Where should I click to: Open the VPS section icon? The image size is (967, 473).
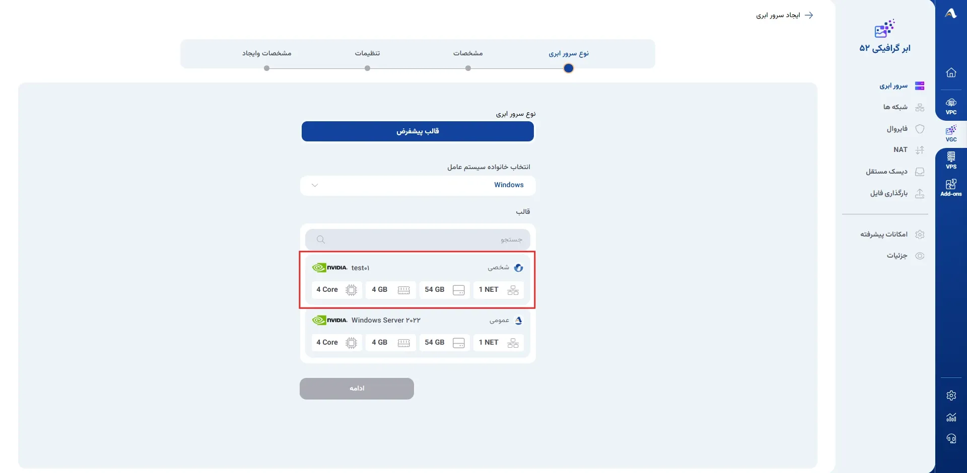(951, 161)
